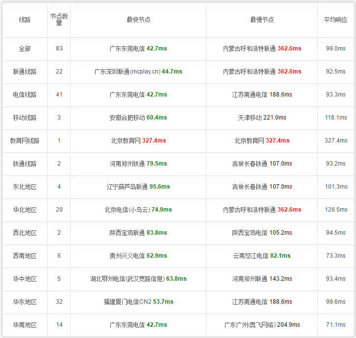Click the 最快节点 column header
Viewport: 356px width, 338px height.
[x=138, y=20]
